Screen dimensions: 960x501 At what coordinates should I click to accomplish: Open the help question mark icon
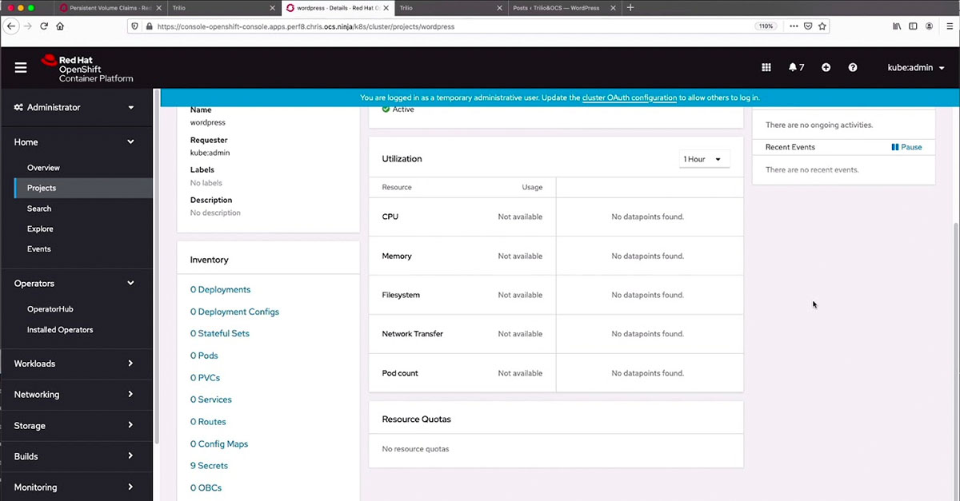coord(853,68)
